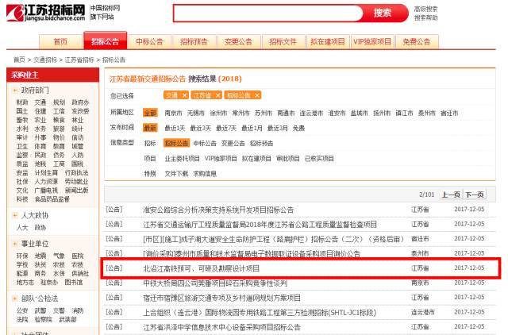Go to 首页 tab
The height and width of the screenshot is (335, 508).
(x=60, y=42)
